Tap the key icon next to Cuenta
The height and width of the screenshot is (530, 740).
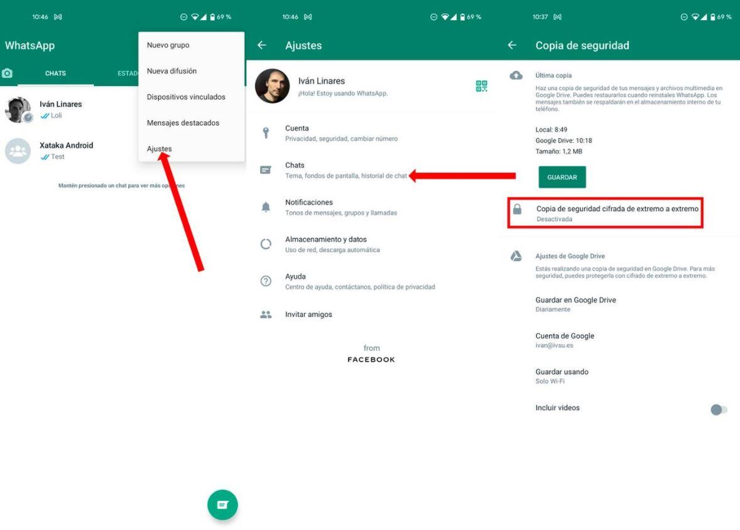coord(266,133)
